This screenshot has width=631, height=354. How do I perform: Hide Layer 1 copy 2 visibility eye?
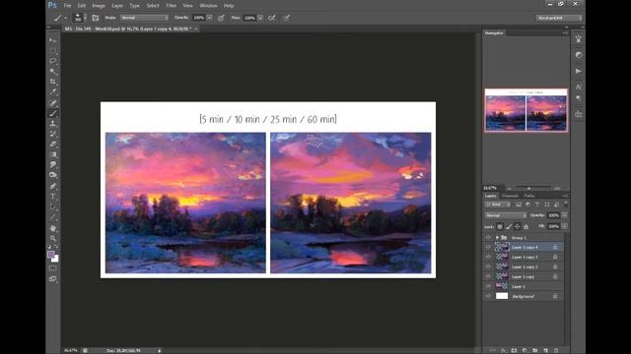pos(488,266)
